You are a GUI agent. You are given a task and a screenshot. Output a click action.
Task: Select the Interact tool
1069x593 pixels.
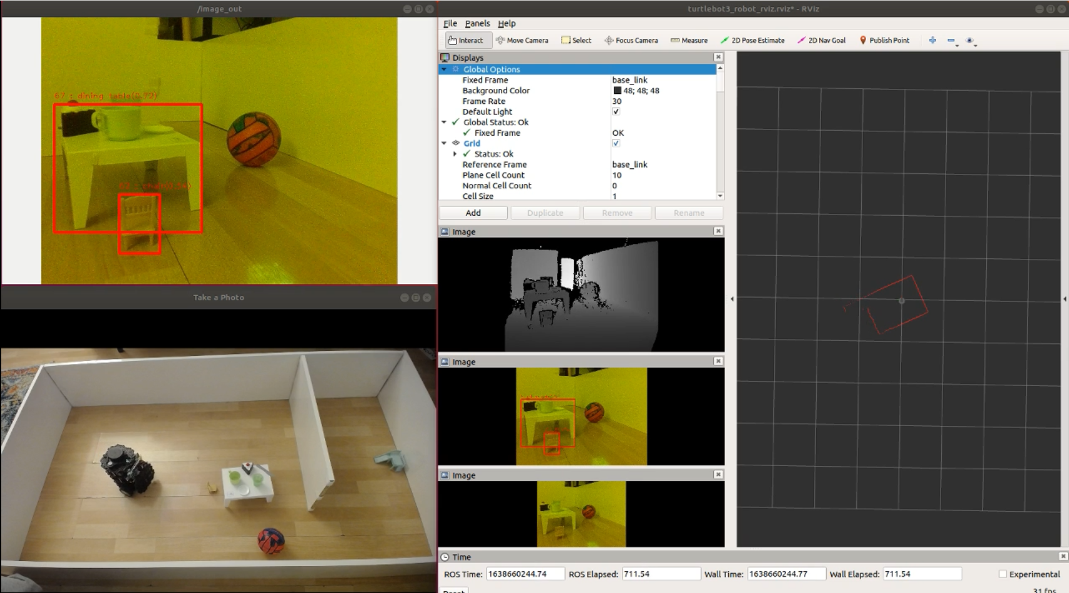465,40
